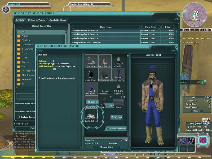Expand the Armor category folder

tap(19, 36)
